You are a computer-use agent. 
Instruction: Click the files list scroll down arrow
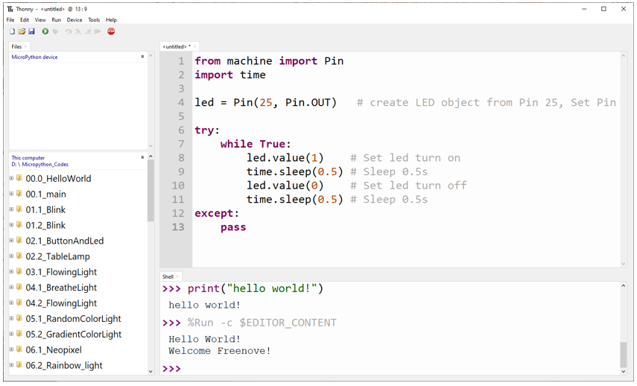click(x=150, y=371)
